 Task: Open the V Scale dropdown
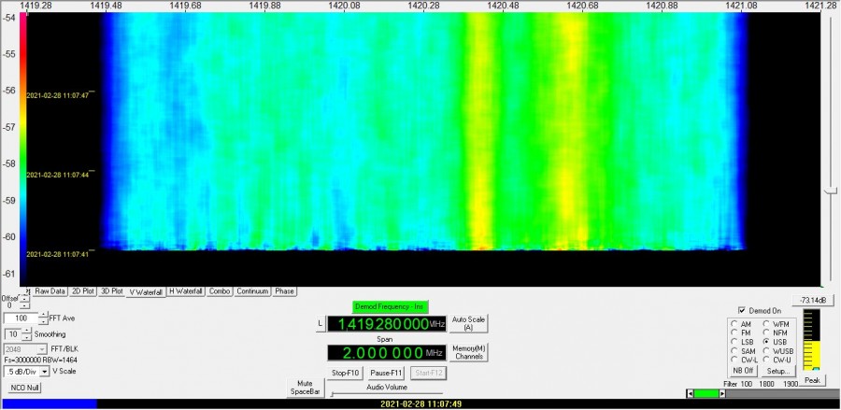[43, 371]
